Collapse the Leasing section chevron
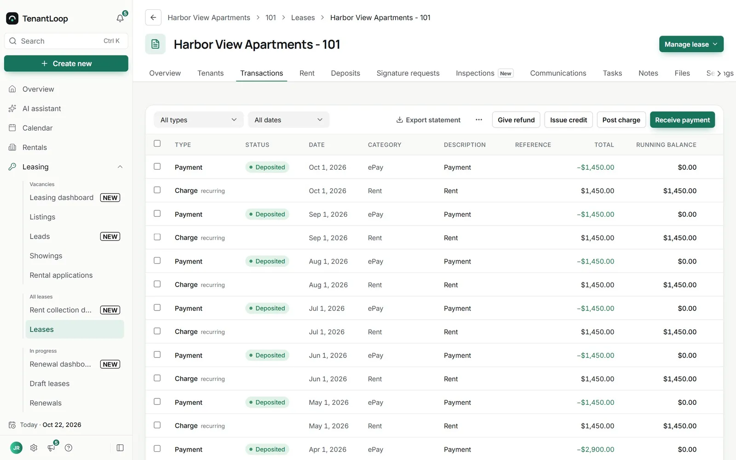This screenshot has height=460, width=736. 120,167
